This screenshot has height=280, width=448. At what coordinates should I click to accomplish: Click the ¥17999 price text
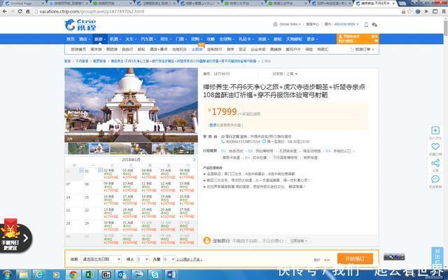(223, 112)
